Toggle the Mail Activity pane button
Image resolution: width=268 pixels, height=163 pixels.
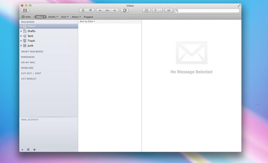click(28, 150)
